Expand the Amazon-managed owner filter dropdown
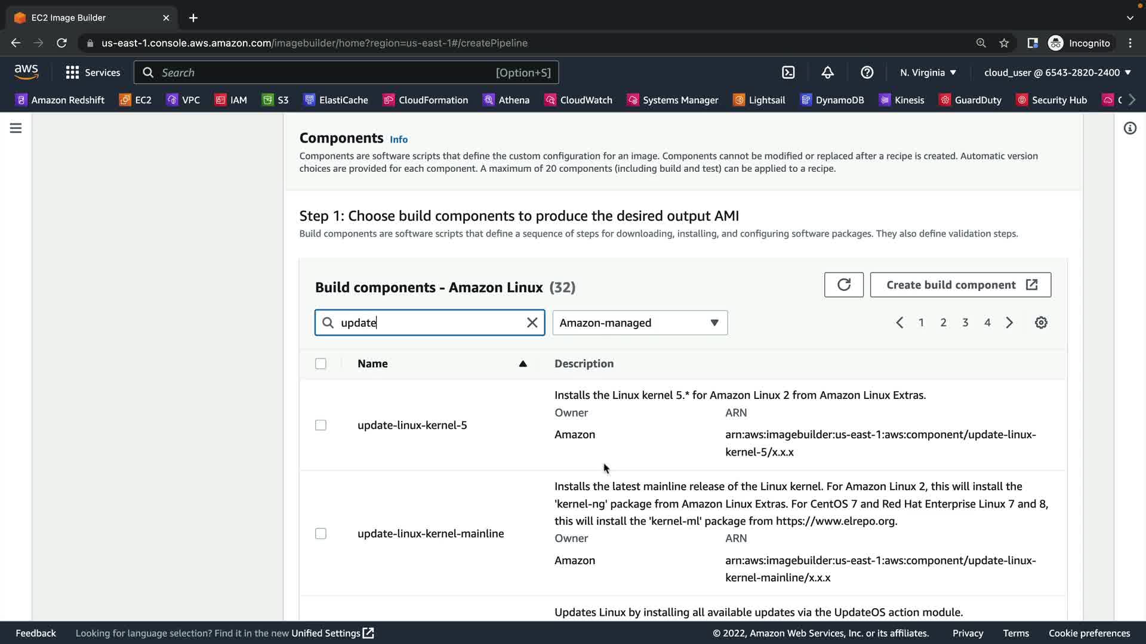Image resolution: width=1146 pixels, height=644 pixels. (639, 323)
